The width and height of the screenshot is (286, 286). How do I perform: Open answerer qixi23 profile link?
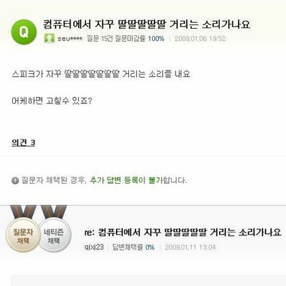pyautogui.click(x=94, y=247)
